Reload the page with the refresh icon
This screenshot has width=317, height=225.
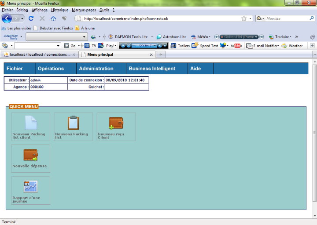point(31,18)
